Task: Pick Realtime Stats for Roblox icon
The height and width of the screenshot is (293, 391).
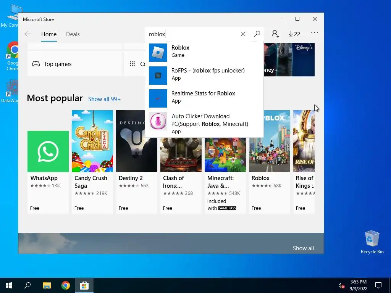Action: click(158, 98)
